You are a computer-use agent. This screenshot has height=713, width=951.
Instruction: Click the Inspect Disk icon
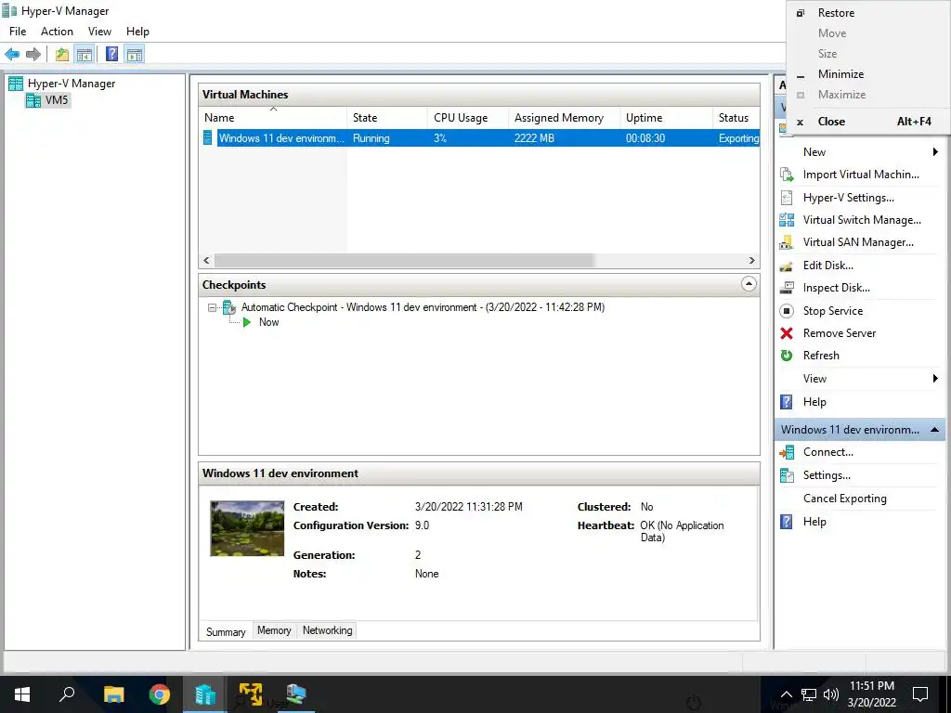[787, 288]
